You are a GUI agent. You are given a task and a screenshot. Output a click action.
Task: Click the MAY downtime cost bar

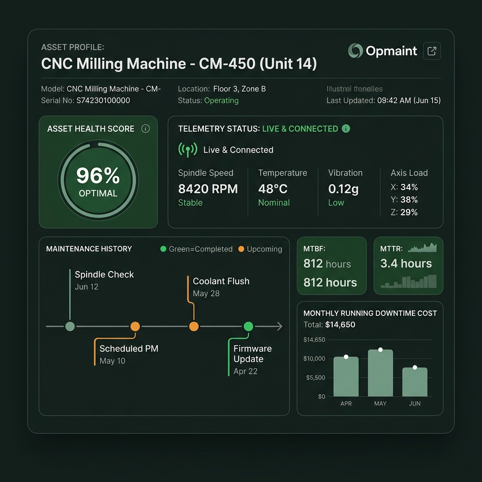(x=380, y=373)
